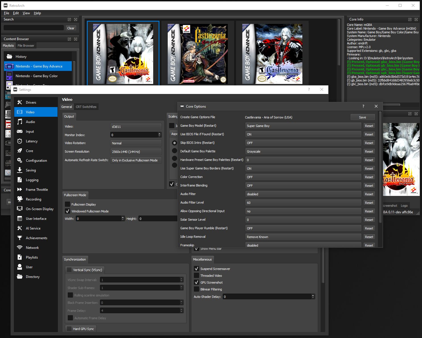Open Latency settings via the clock icon
The image size is (422, 338).
click(x=20, y=141)
